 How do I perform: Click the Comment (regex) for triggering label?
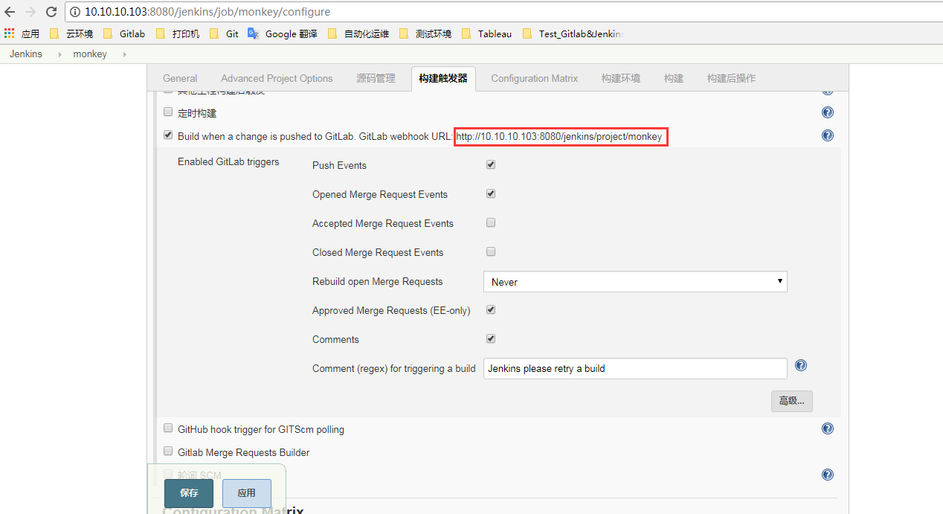point(394,368)
